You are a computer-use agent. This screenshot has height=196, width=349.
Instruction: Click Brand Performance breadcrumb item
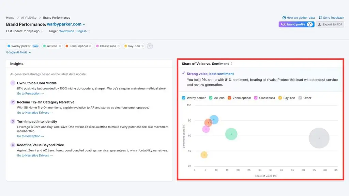(x=57, y=18)
